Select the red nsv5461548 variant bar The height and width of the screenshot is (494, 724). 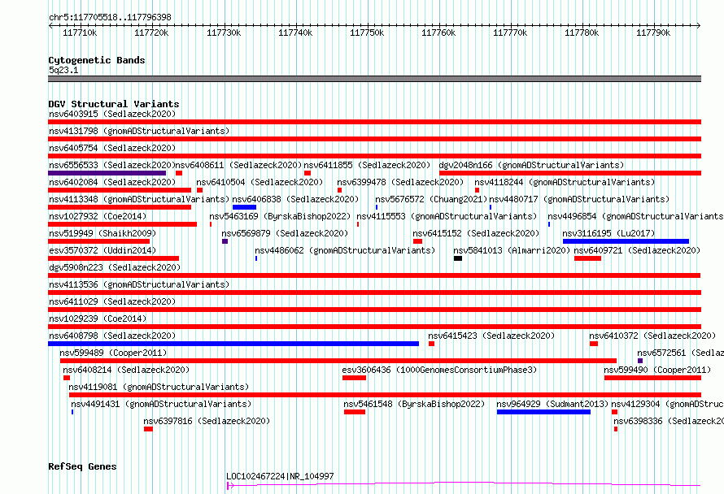pyautogui.click(x=355, y=412)
